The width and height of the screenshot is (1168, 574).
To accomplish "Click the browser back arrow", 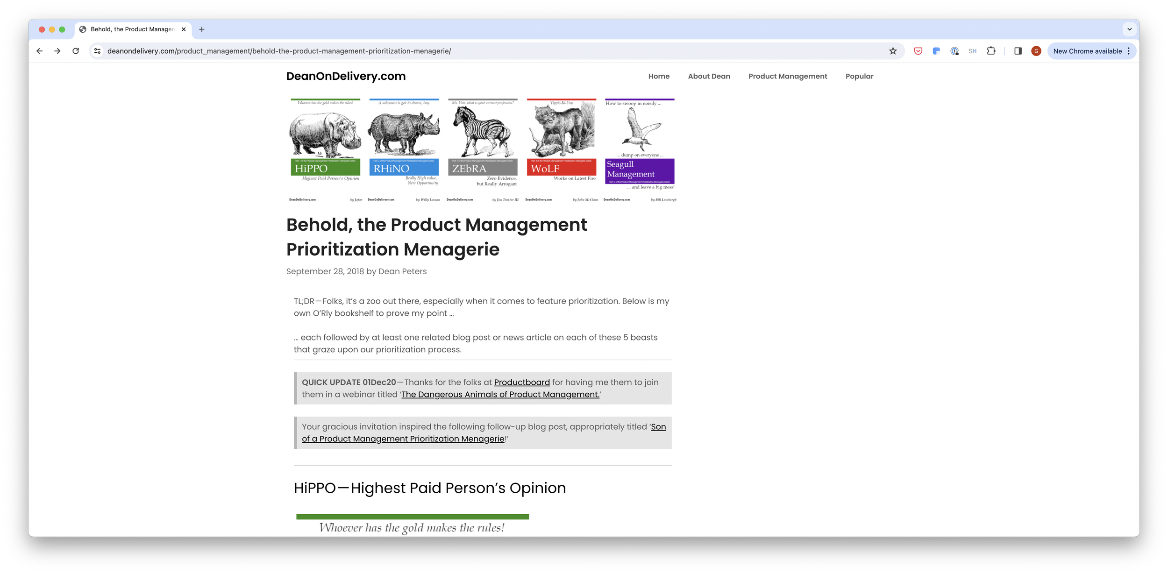I will [x=40, y=51].
